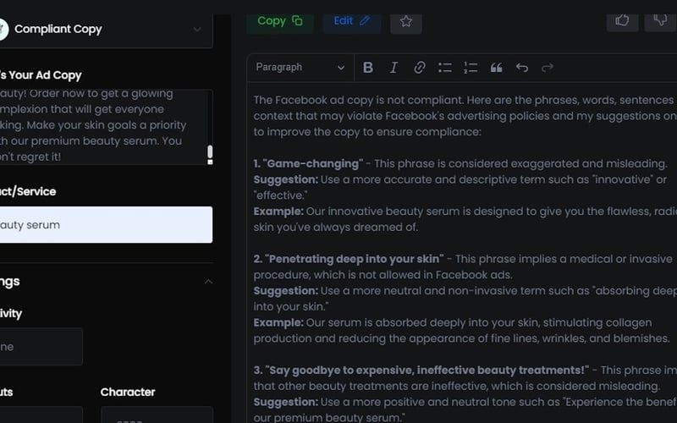Click the Example label starting "Our serum is absorbed"
Screen dimensions: 677x423
(278, 323)
